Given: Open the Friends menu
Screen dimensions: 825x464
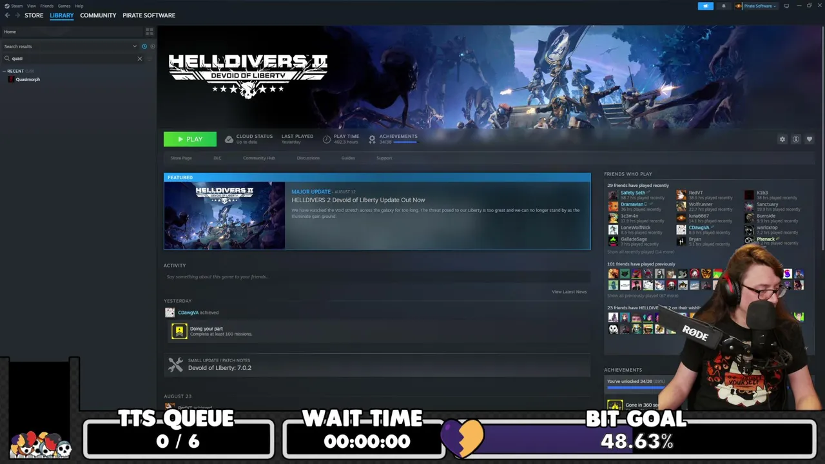Looking at the screenshot, I should 47,6.
